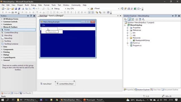This screenshot has width=181, height=102.
Task: Click the Open File toolbar icon
Action: click(x=12, y=9)
